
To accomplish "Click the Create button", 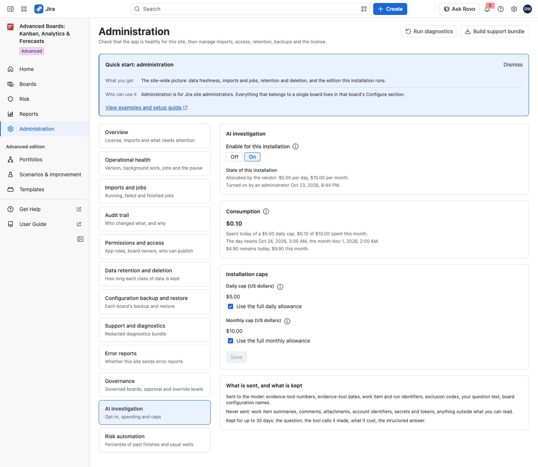I will 390,9.
